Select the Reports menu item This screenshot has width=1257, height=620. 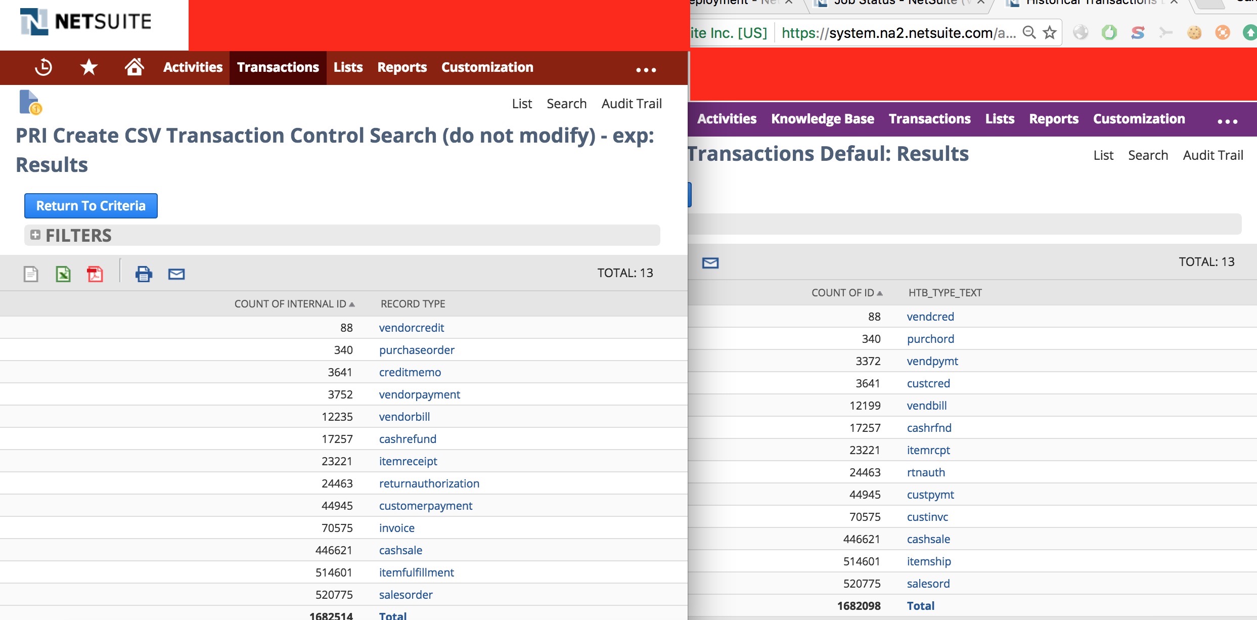[401, 67]
